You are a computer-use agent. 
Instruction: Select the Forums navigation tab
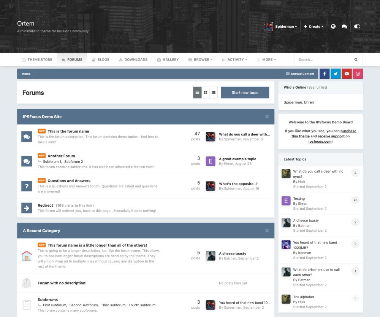pos(72,59)
